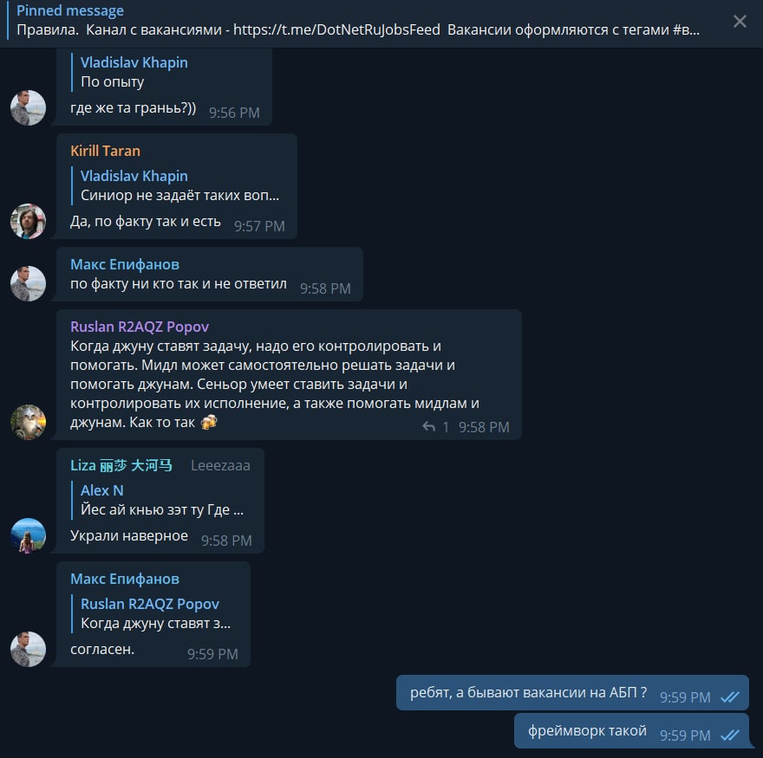Jump to quoted 'Синиор не задаёт' message
Image resolution: width=763 pixels, height=758 pixels.
tap(176, 185)
